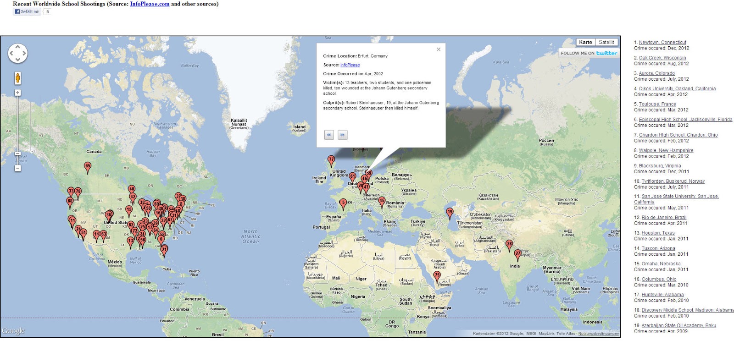Image resolution: width=734 pixels, height=351 pixels.
Task: Open the Huntsville, Alabama list entry
Action: pyautogui.click(x=662, y=295)
